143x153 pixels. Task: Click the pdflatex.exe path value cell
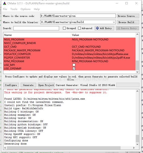pos(100,54)
